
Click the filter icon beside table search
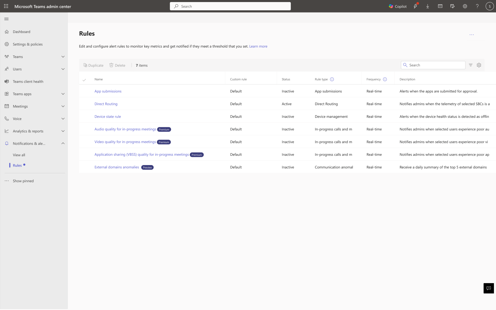pyautogui.click(x=471, y=65)
